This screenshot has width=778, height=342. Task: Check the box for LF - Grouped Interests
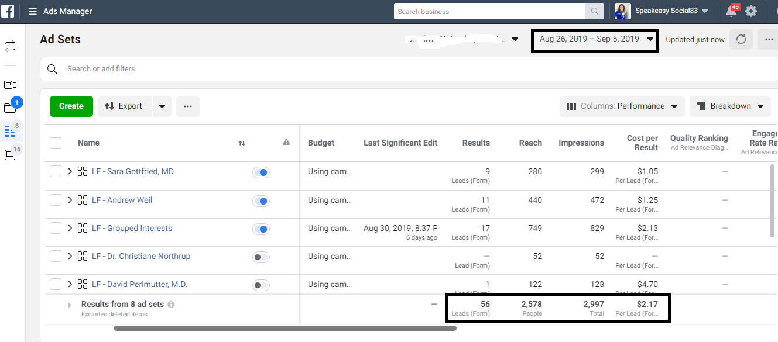56,228
